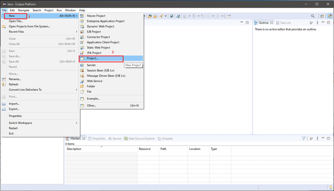
Task: Switch to the Properties tab
Action: (97, 138)
